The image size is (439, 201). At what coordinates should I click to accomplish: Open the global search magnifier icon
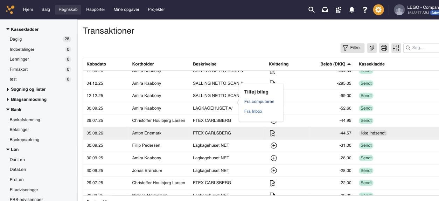coord(312,10)
